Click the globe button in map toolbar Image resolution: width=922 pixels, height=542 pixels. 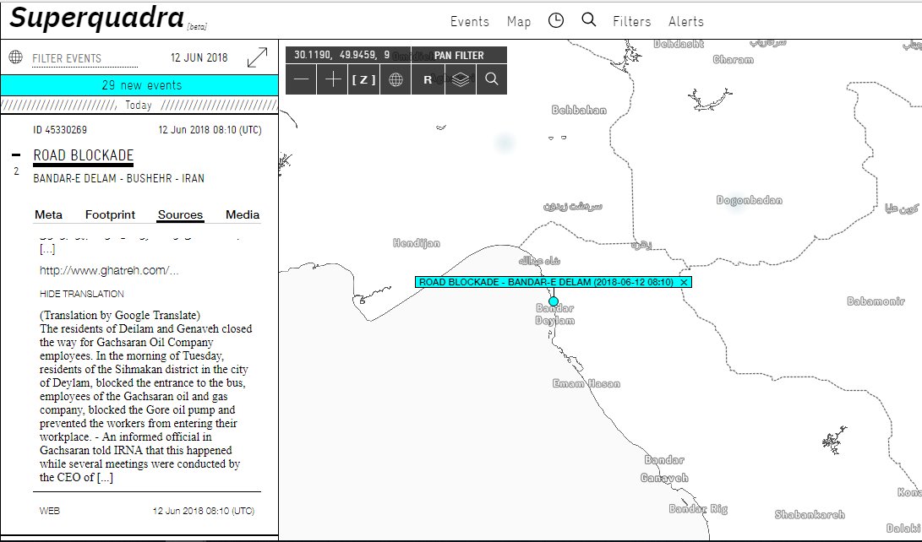pos(396,79)
